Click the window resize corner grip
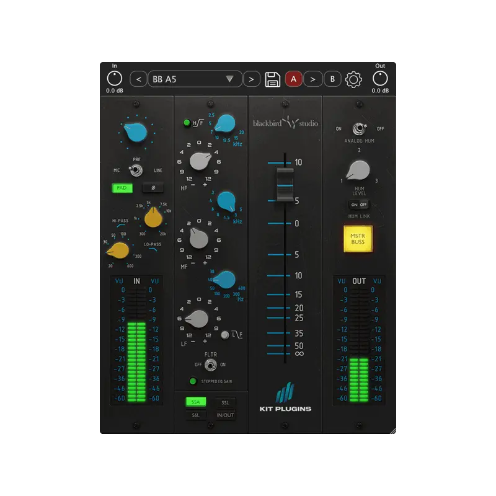Screen dimensions: 496x496 [x=392, y=430]
